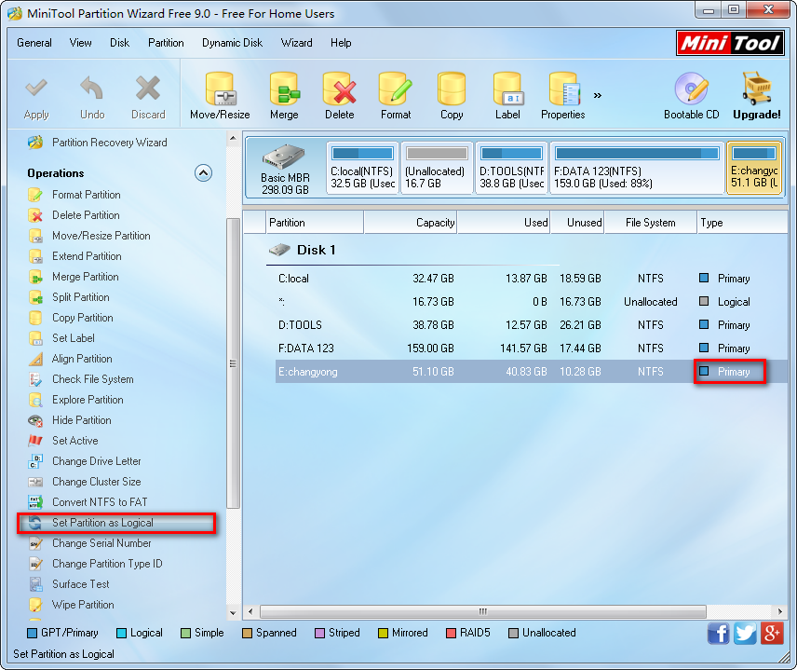Click Set Partition as Logical
Image resolution: width=797 pixels, height=670 pixels.
tap(102, 523)
